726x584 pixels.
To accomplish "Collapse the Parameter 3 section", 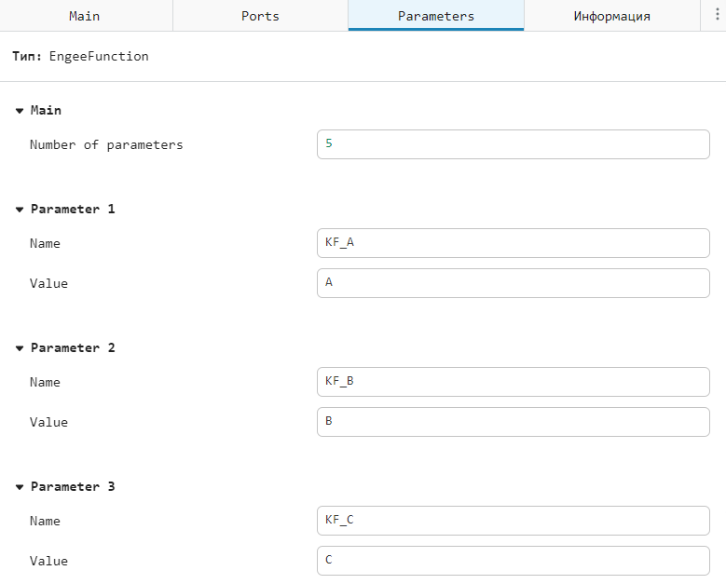I will pyautogui.click(x=20, y=487).
